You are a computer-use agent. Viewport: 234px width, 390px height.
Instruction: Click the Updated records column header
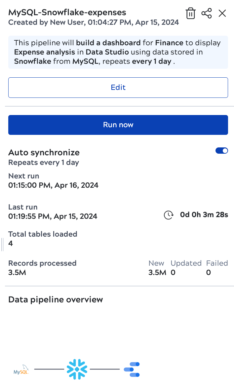[x=186, y=263]
